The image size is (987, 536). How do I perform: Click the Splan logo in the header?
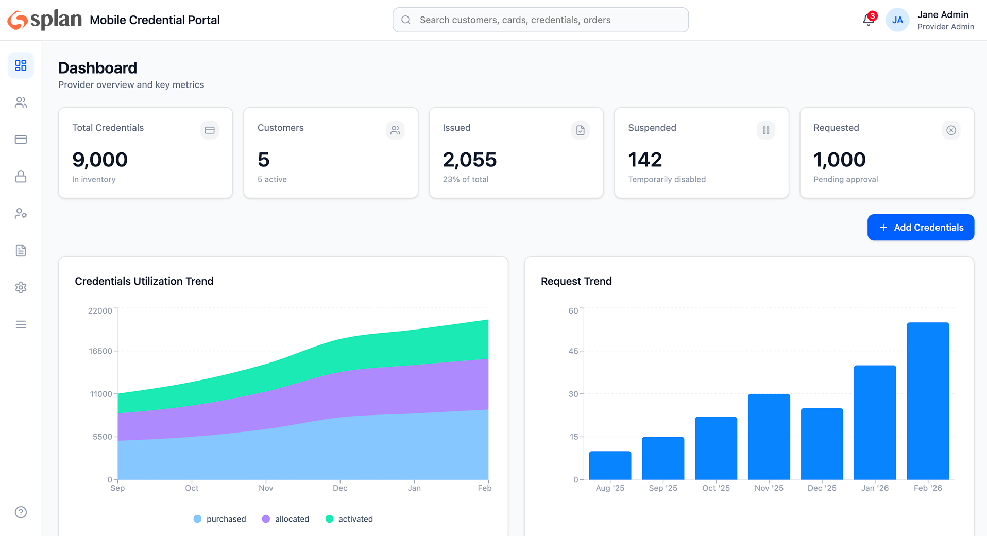click(44, 19)
